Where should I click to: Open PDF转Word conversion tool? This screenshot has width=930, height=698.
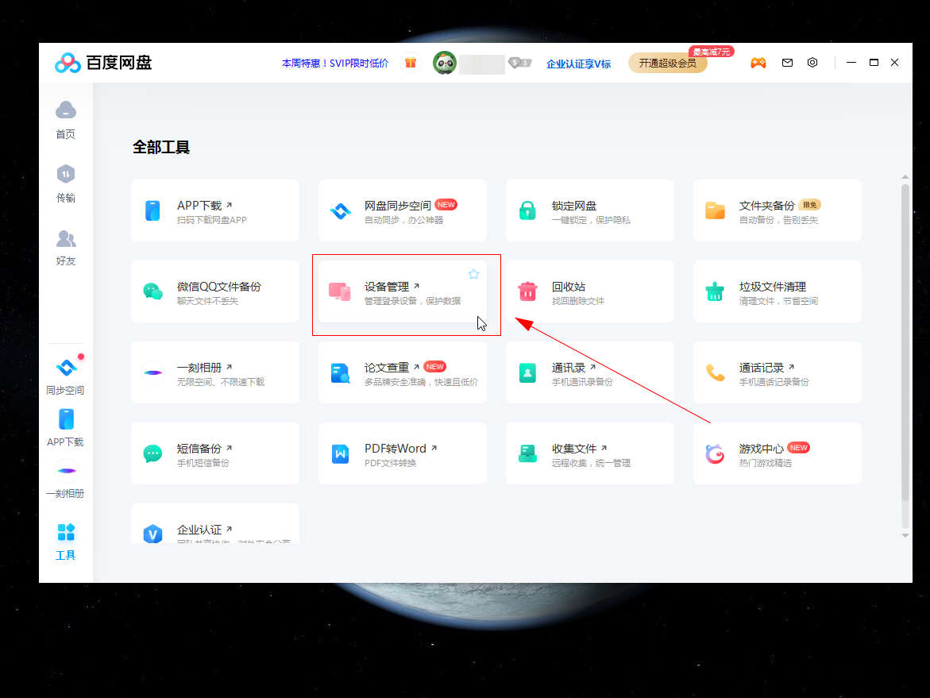tap(403, 453)
